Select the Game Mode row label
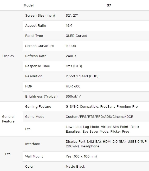This screenshot has width=149, height=171. [x=35, y=117]
